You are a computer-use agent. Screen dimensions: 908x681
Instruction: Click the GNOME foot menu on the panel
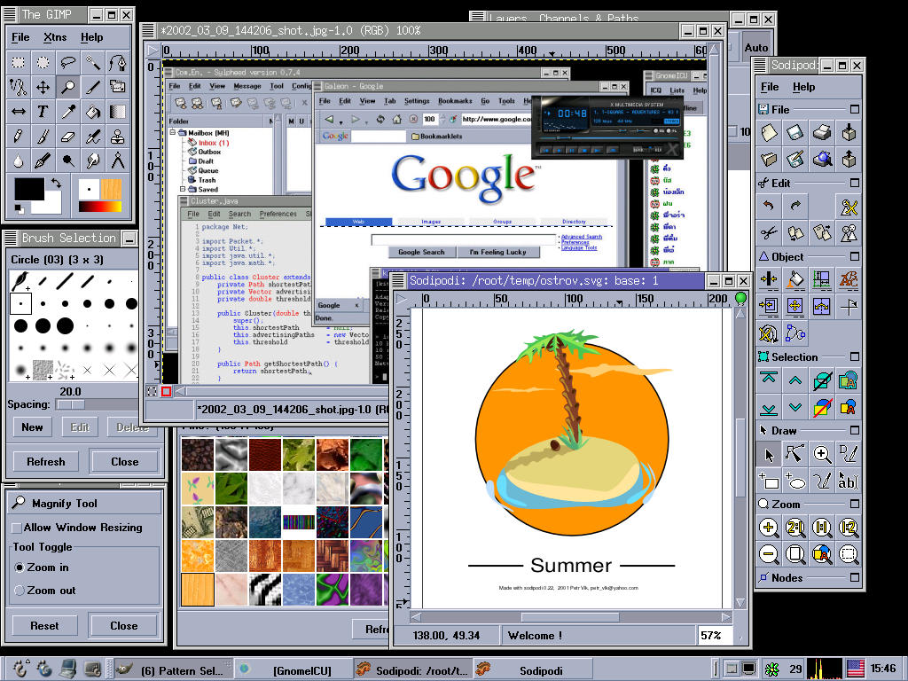point(20,669)
